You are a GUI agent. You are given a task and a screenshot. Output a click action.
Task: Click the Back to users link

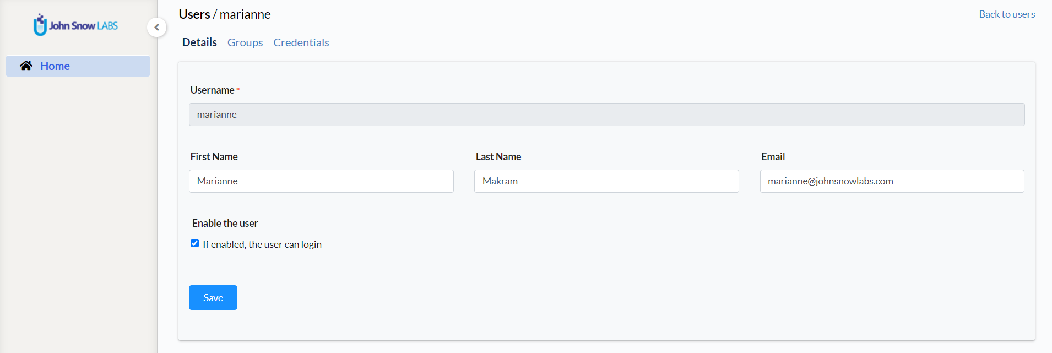(1007, 14)
